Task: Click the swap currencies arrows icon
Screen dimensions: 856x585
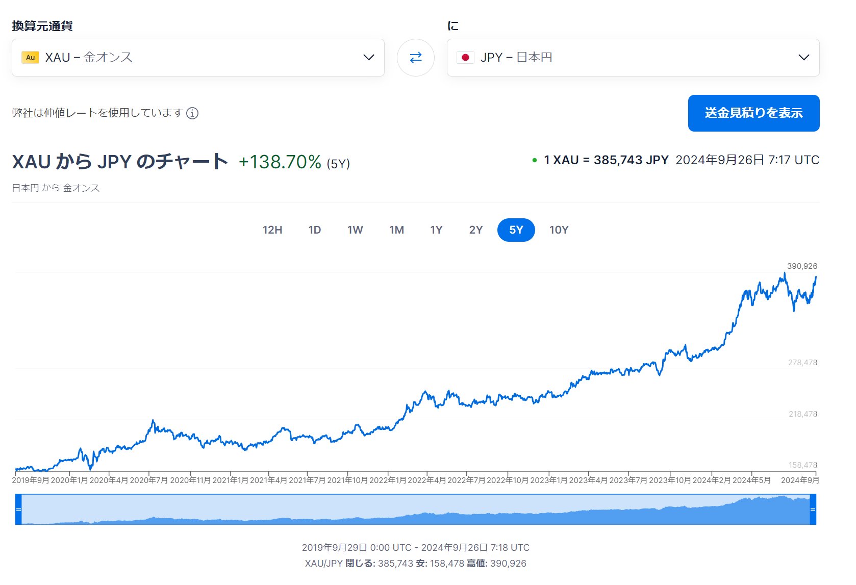Action: click(416, 58)
